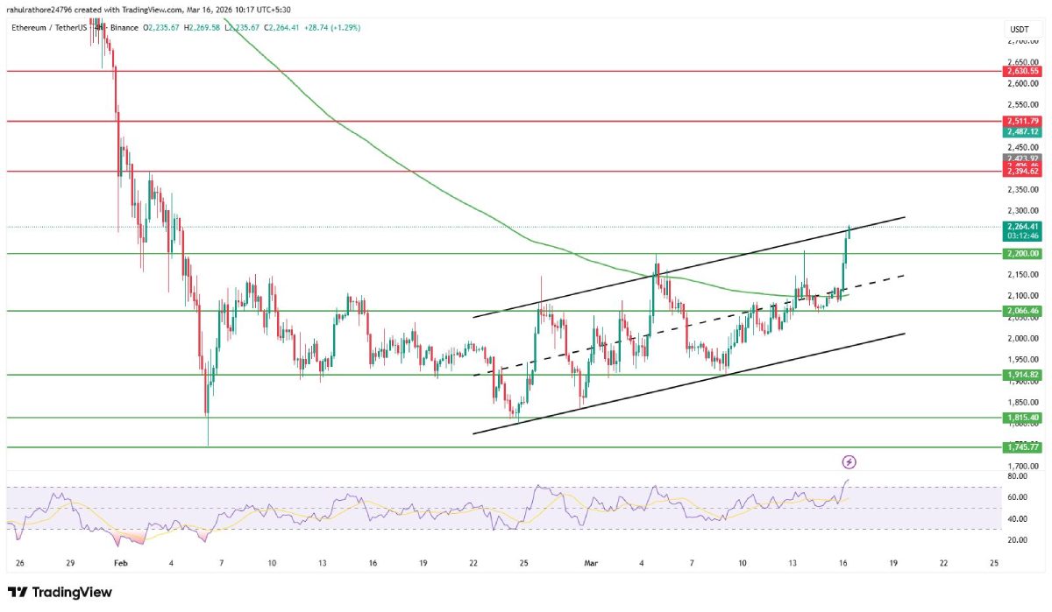Click the 80.00 RSI scale label
This screenshot has height=612, width=1052.
pyautogui.click(x=1017, y=476)
